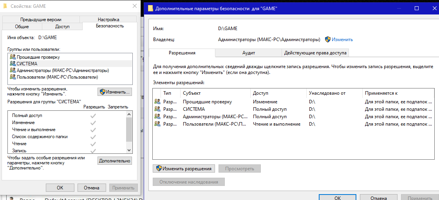Screen dimensions: 439x200
Task: Select Администраторы (МАКС-PC... permission entry
Action: click(215, 117)
